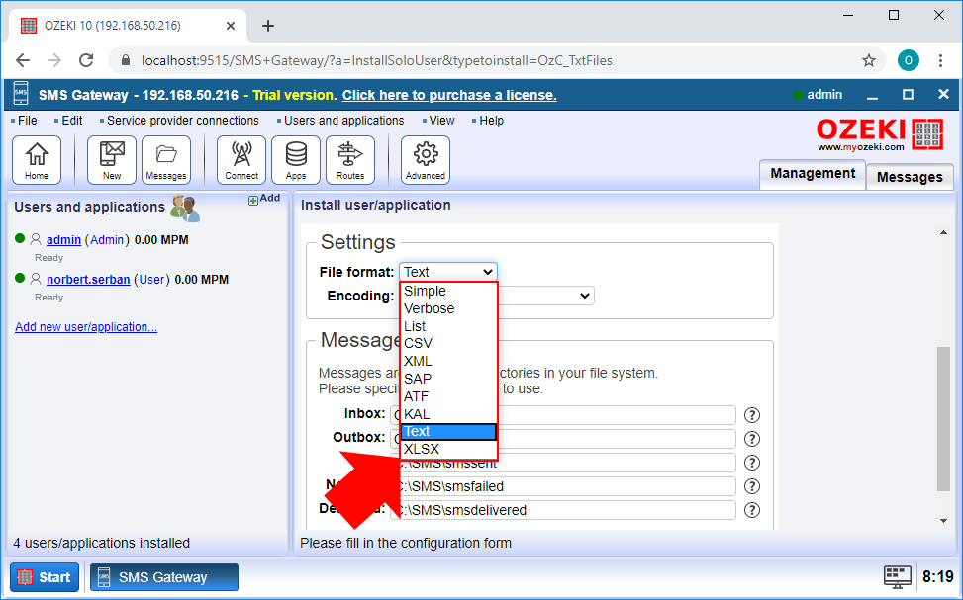
Task: Click the New message toolbar icon
Action: 112,160
